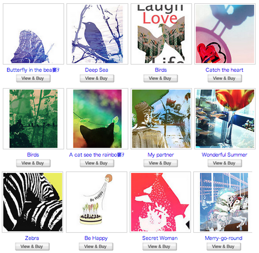
Task: Open the Secret Woman title link
Action: point(160,238)
